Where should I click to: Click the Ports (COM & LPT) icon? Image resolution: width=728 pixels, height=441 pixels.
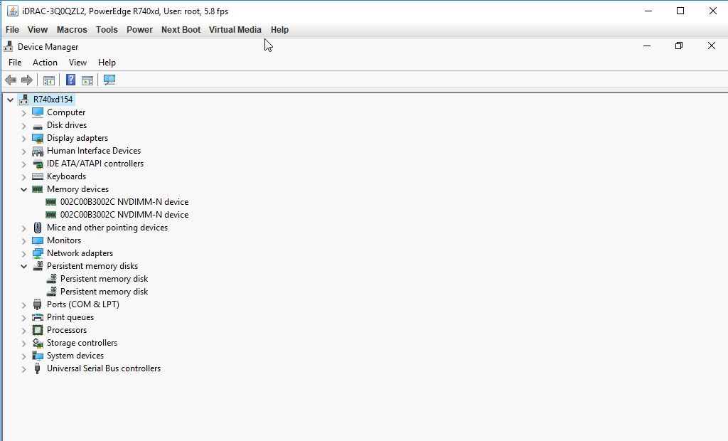coord(38,304)
